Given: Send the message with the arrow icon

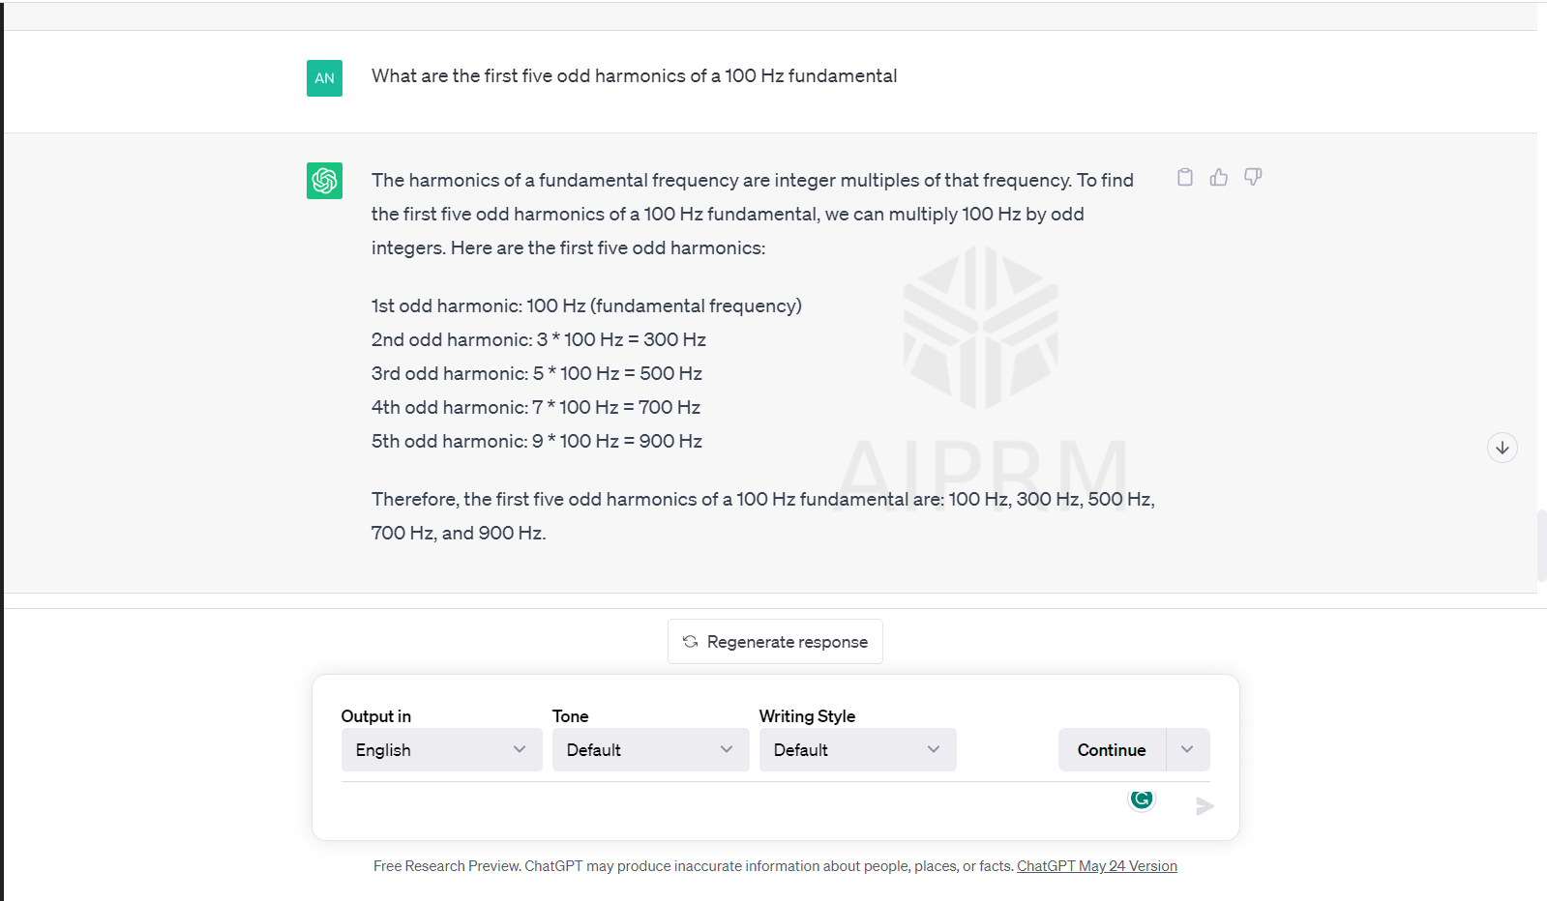Looking at the screenshot, I should click(1205, 806).
